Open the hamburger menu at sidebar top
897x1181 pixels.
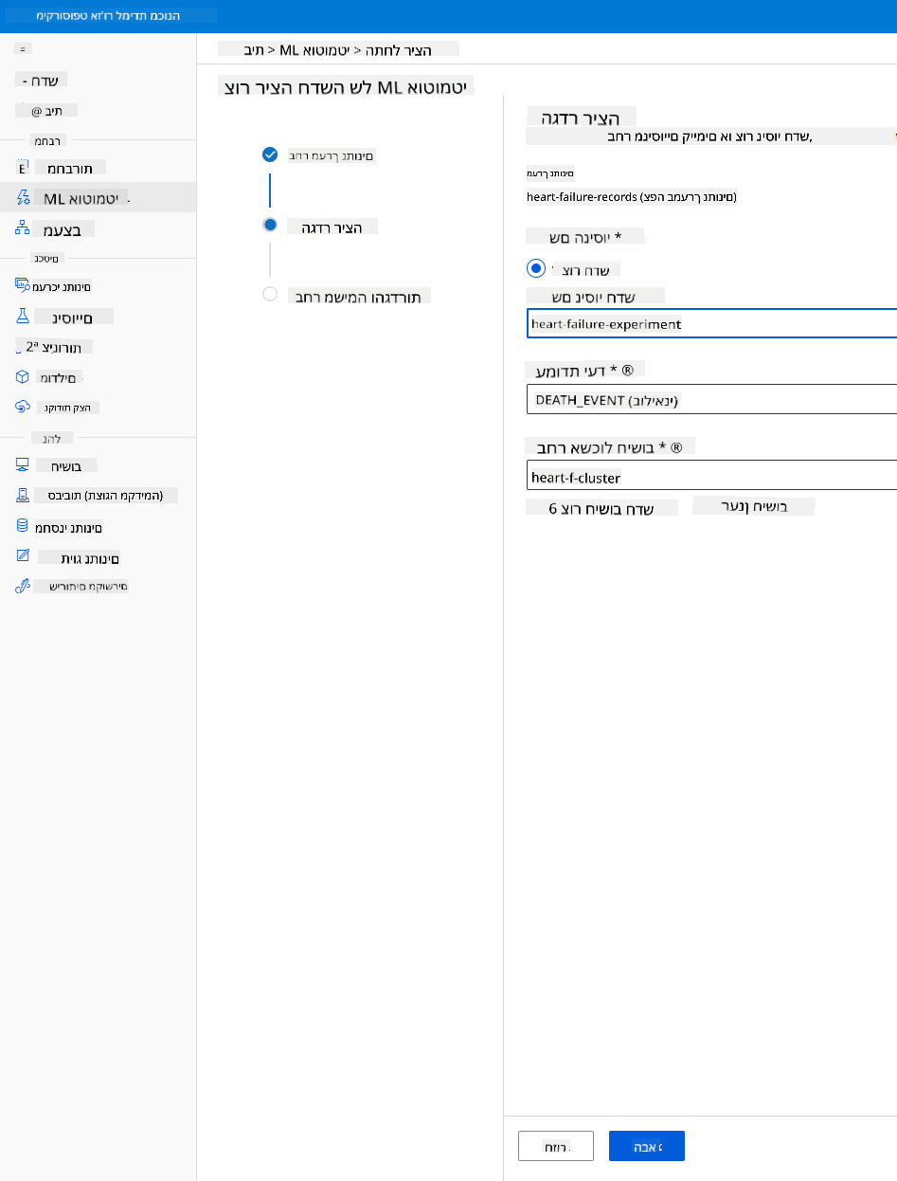click(24, 48)
